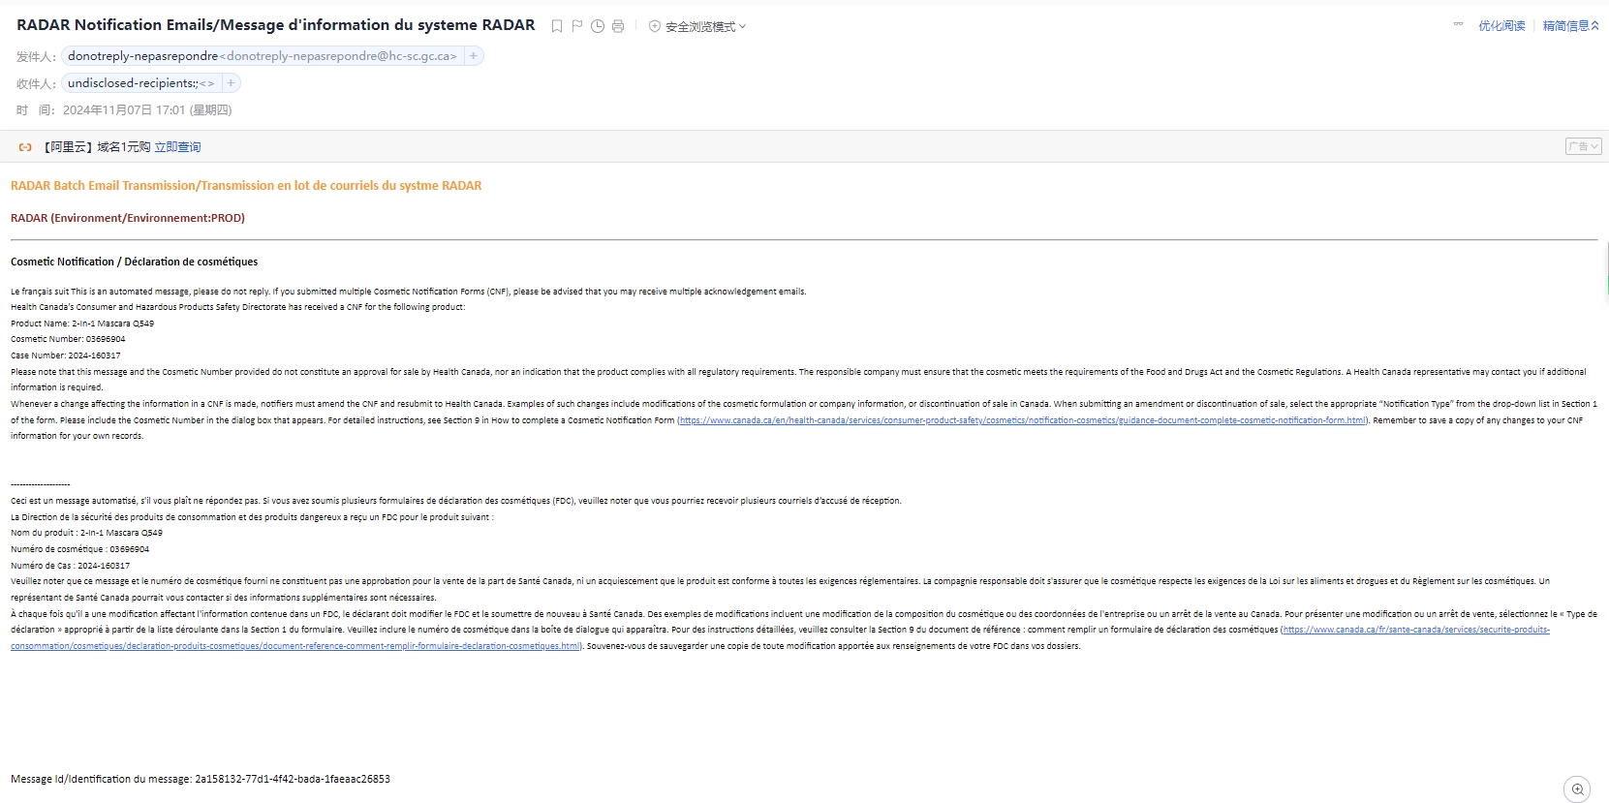Click the shield icon for secure browsing

coord(655,26)
